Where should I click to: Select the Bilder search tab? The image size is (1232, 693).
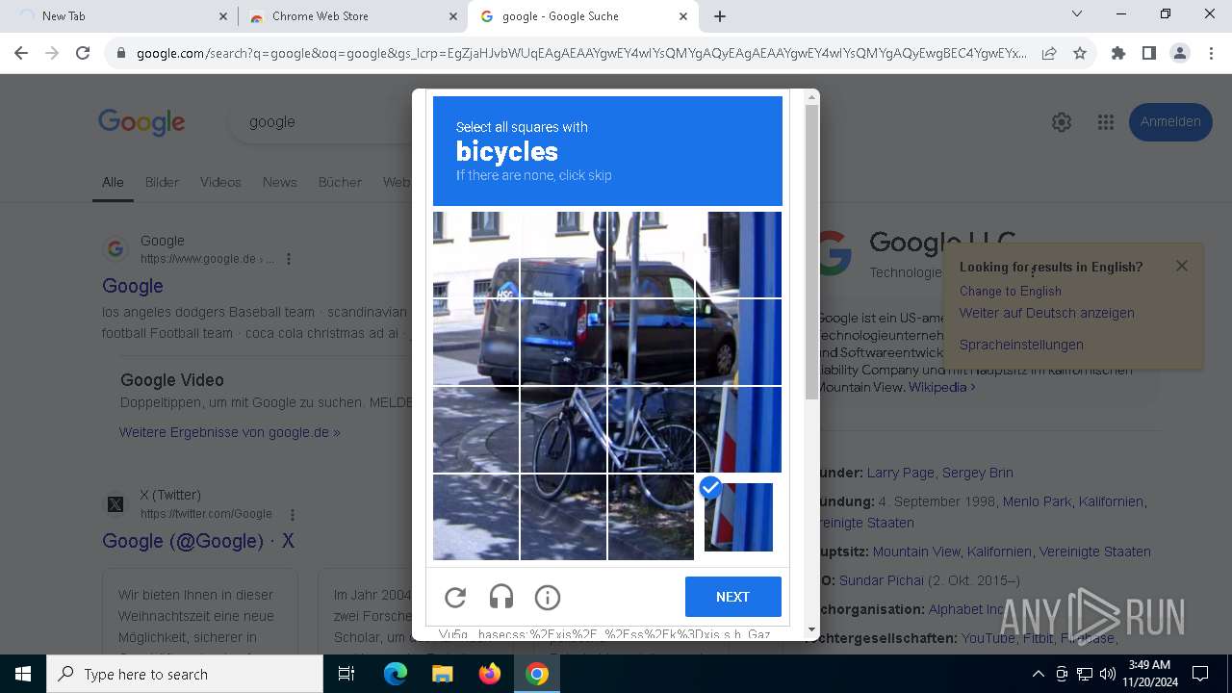point(162,182)
